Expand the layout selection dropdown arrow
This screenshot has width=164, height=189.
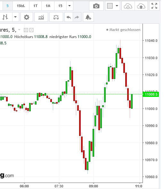117,6
